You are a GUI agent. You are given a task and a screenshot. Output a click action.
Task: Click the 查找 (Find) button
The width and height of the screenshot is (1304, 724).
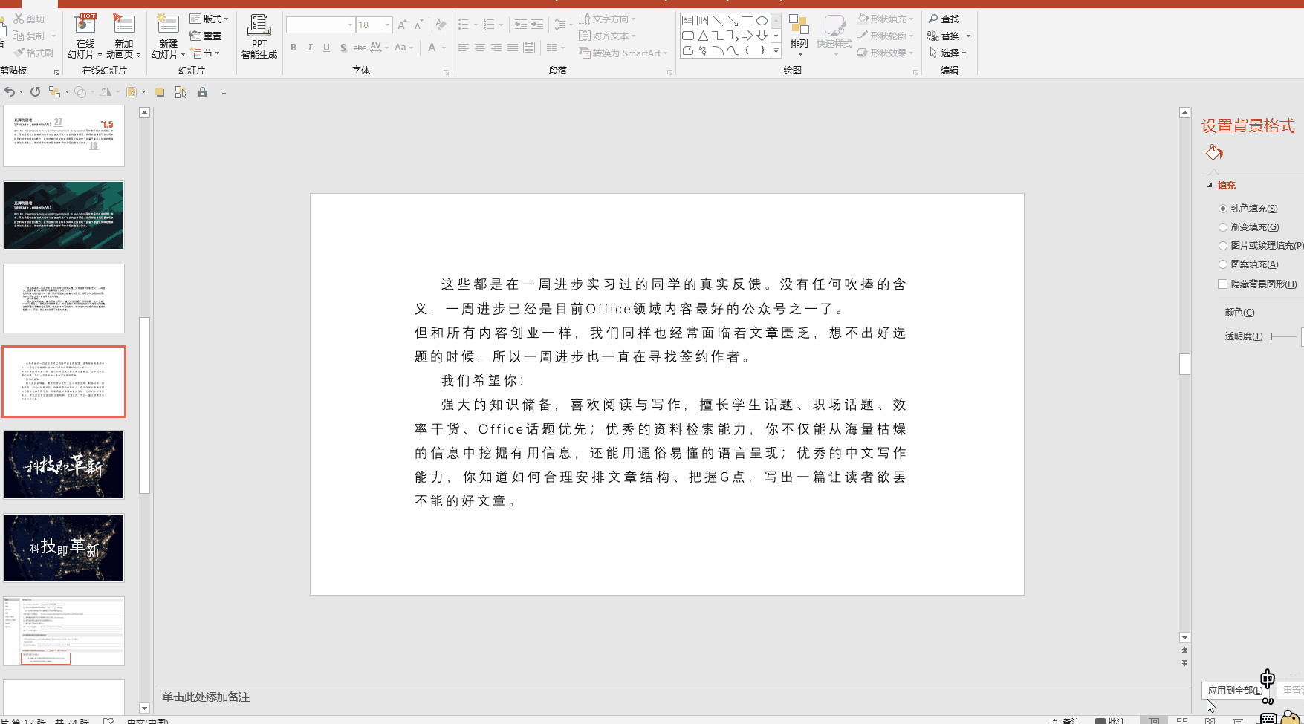click(x=944, y=19)
